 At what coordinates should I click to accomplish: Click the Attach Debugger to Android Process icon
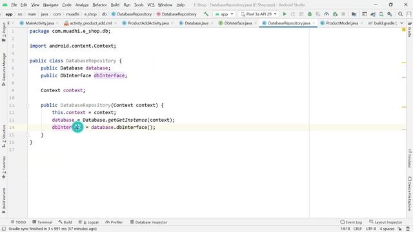point(335,14)
